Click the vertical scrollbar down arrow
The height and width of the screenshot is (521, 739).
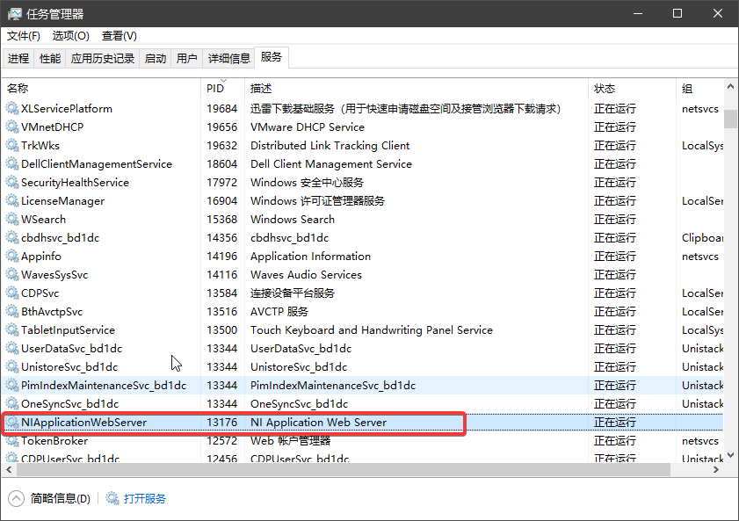pyautogui.click(x=730, y=455)
